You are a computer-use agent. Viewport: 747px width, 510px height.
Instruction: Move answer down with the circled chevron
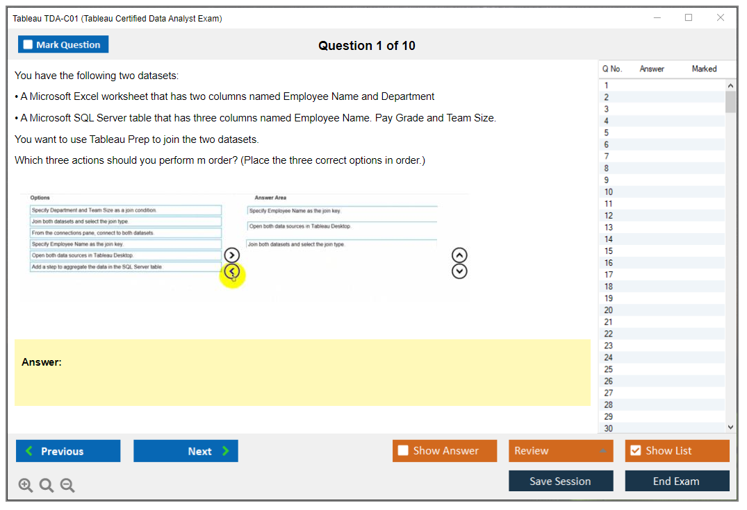[x=459, y=271]
